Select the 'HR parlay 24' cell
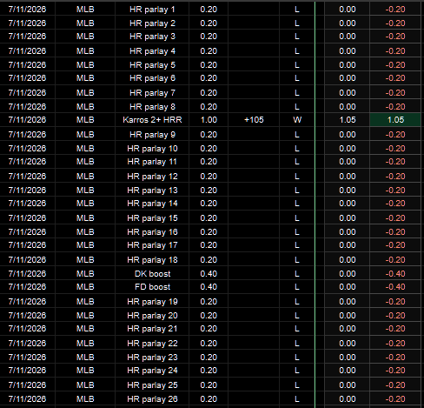Screen dimensions: 424x408 pyautogui.click(x=152, y=371)
